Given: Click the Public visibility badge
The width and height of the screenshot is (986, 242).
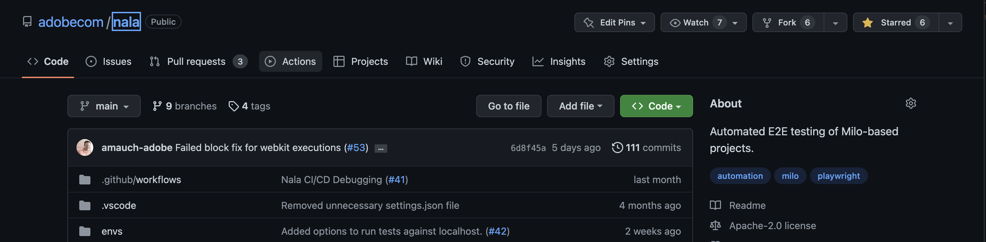Looking at the screenshot, I should 163,22.
